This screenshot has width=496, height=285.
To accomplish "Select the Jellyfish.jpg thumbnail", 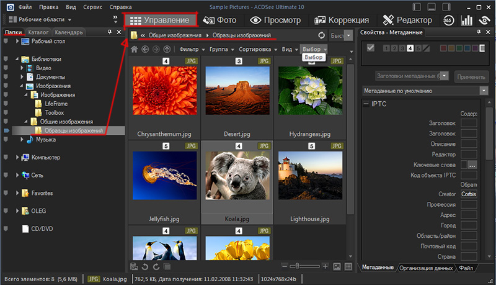I will coord(164,176).
